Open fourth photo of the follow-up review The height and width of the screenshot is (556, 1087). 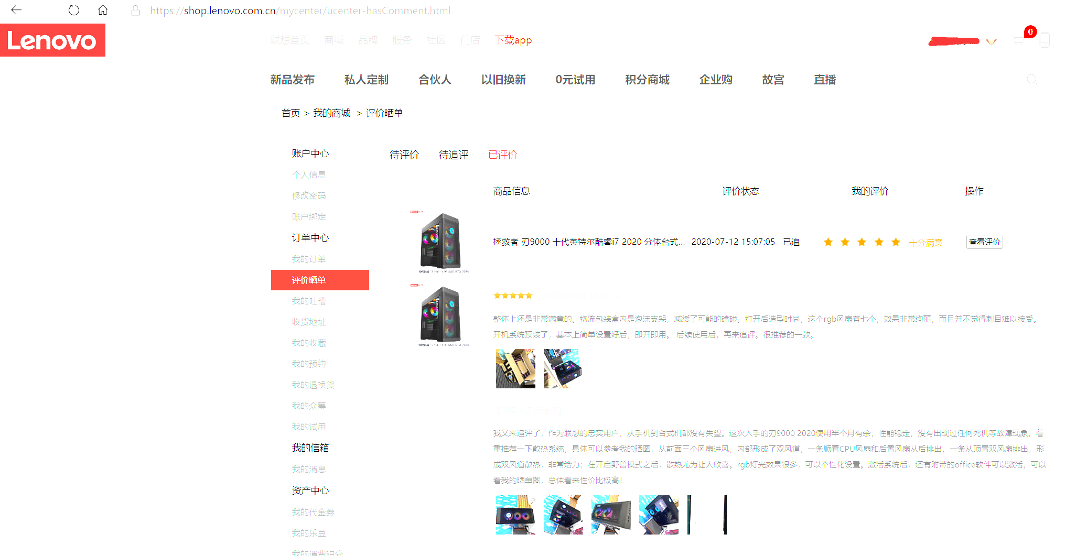[659, 515]
